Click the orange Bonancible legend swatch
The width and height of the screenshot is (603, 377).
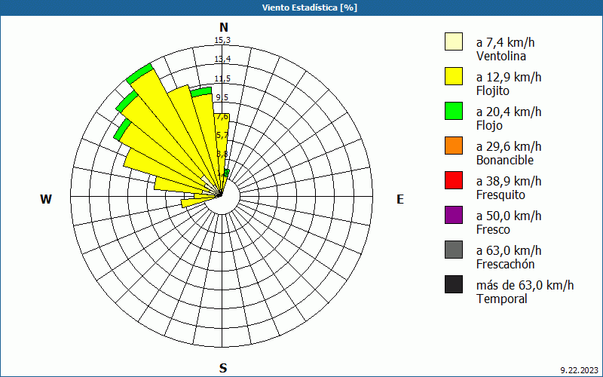(454, 146)
